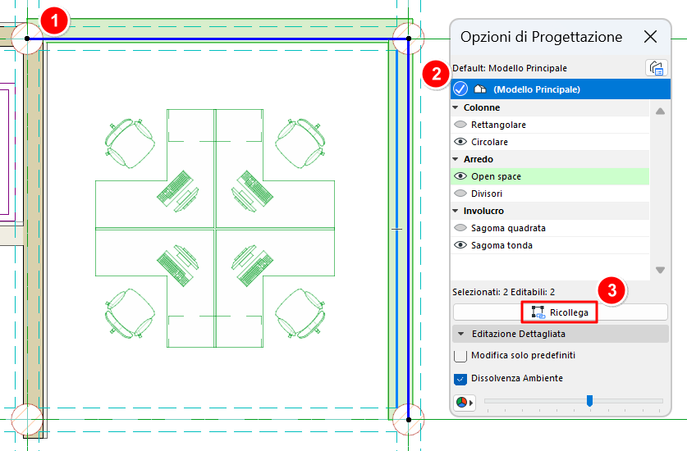This screenshot has height=451, width=687.
Task: Select the blue right-side wall line
Action: pos(409,229)
